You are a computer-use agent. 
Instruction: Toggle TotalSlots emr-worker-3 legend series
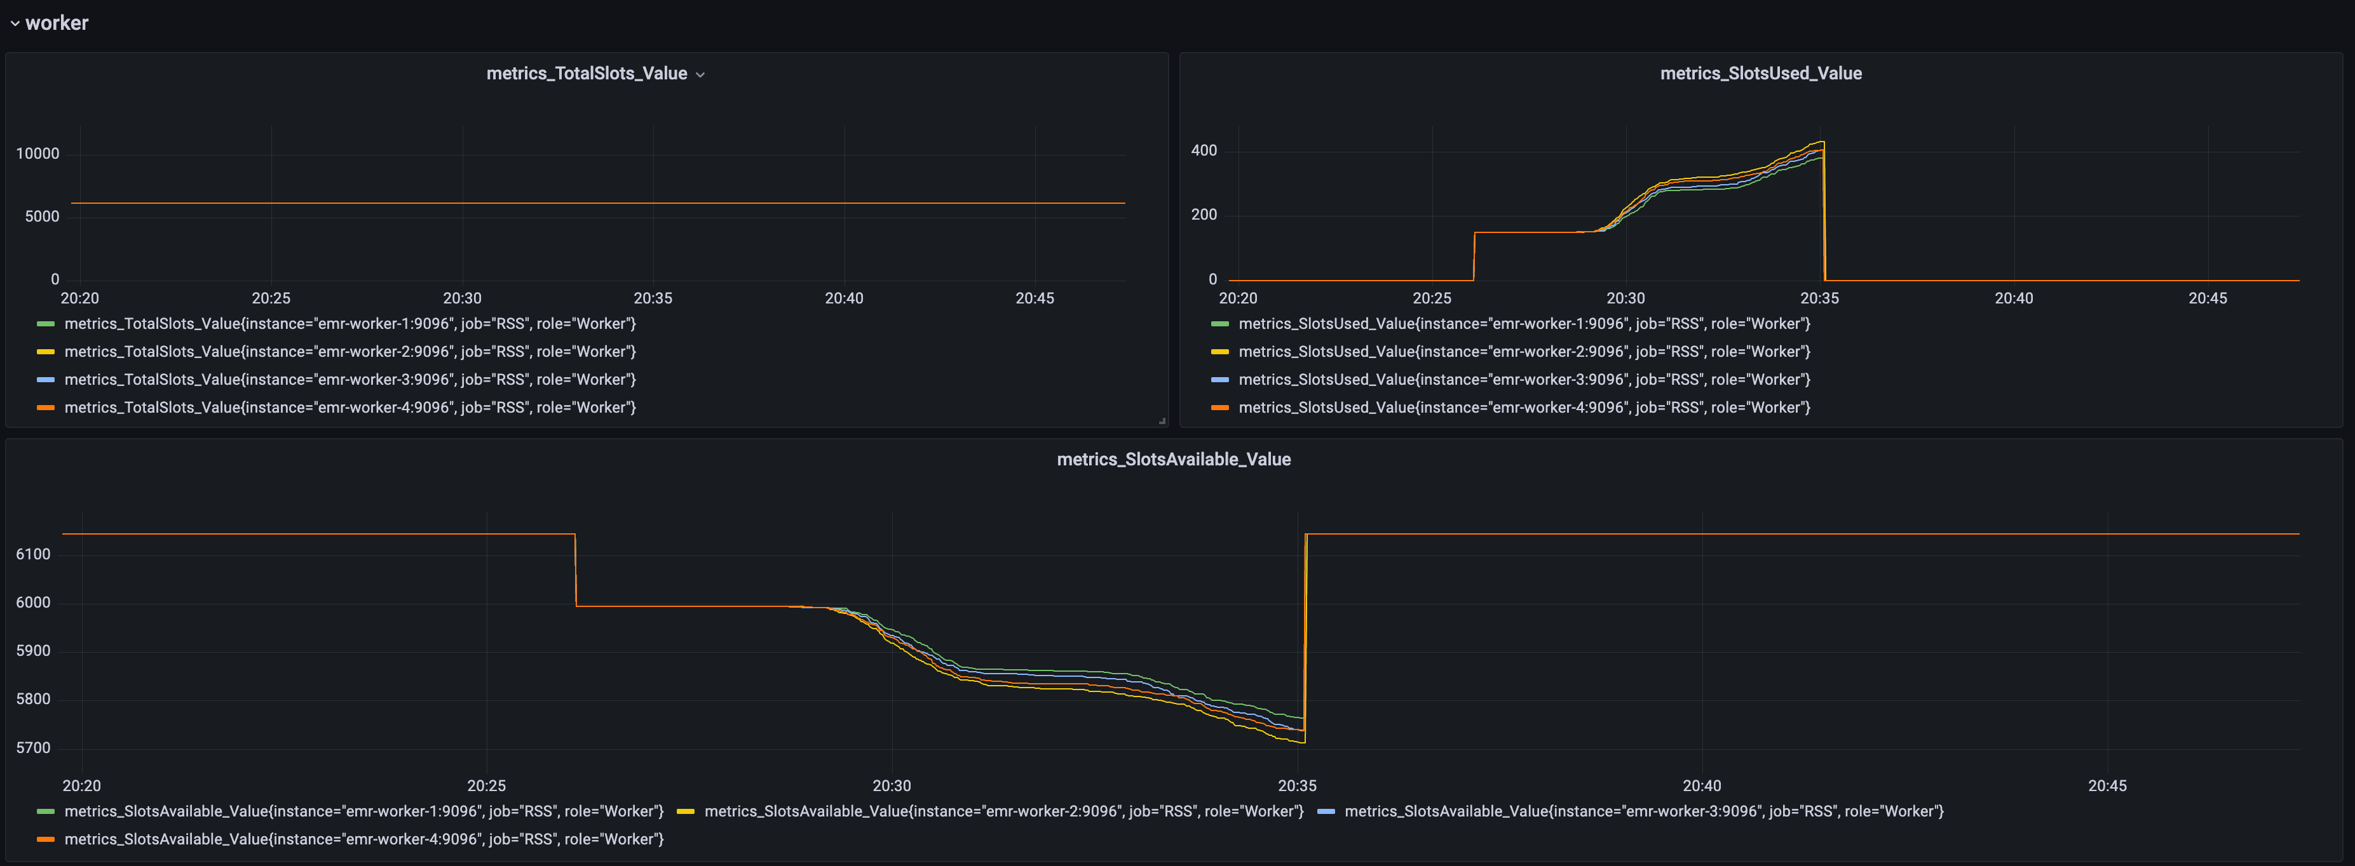350,379
